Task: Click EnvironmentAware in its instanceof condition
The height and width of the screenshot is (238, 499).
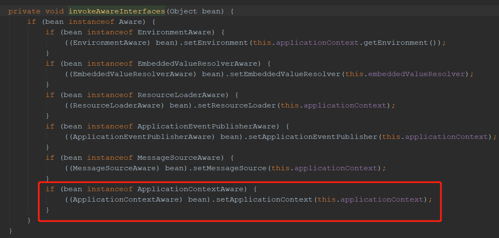Action: coord(174,32)
